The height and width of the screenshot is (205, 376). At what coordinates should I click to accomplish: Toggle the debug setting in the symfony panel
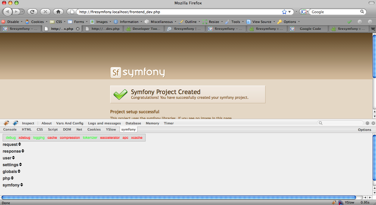coord(11,137)
